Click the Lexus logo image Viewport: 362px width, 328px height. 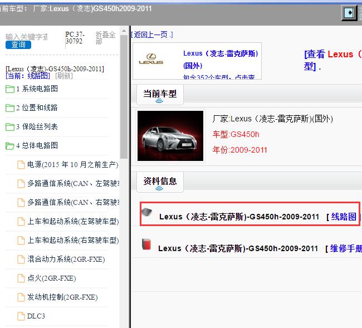tap(151, 59)
